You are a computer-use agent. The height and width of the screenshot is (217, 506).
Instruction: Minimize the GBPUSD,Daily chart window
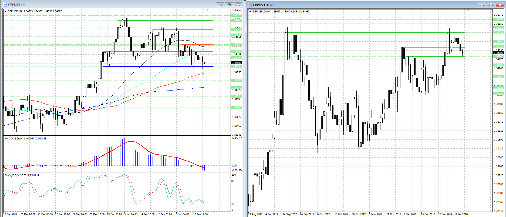tap(482, 5)
